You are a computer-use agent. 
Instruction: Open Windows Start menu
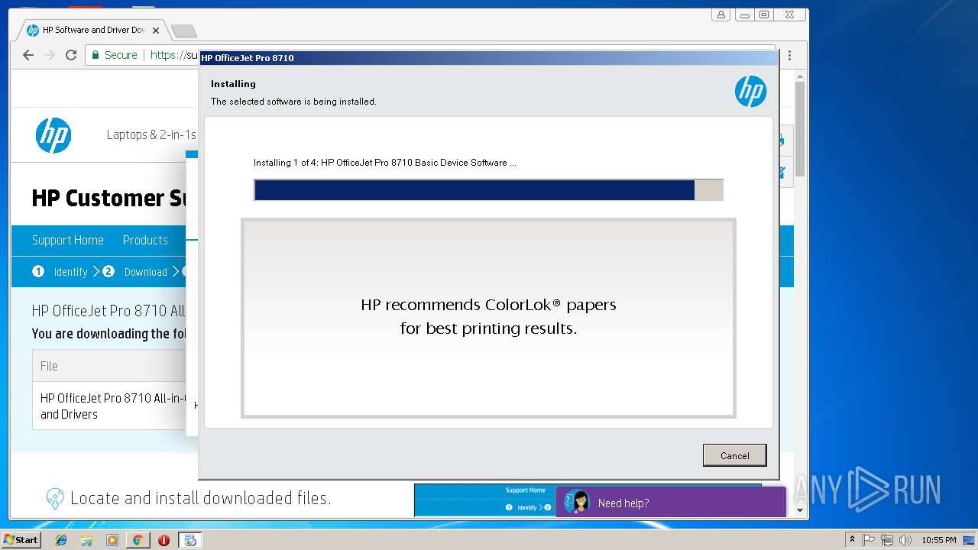[x=21, y=540]
